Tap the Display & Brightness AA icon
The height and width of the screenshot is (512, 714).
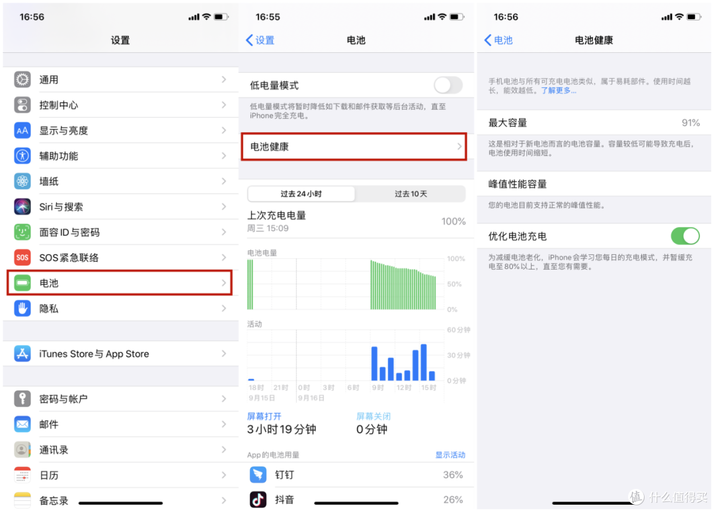[22, 131]
